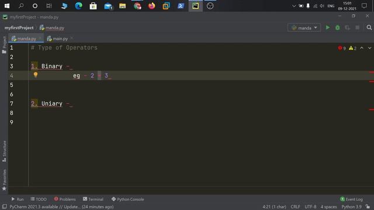Image resolution: width=374 pixels, height=210 pixels.
Task: Open Microsoft Store from the taskbar
Action: [93, 6]
